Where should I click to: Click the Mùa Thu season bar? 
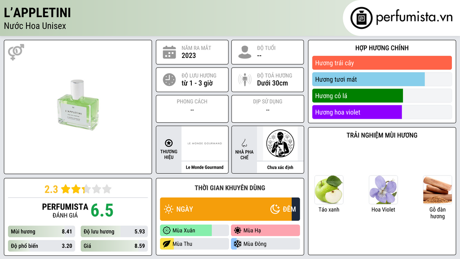[x=194, y=244]
